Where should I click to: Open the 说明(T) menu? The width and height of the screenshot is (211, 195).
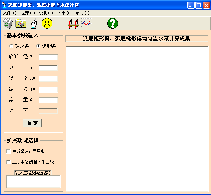[46, 13]
